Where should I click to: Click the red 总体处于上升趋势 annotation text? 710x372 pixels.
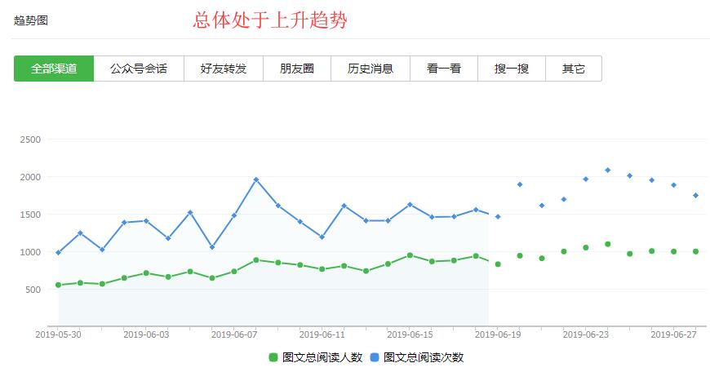click(x=270, y=20)
